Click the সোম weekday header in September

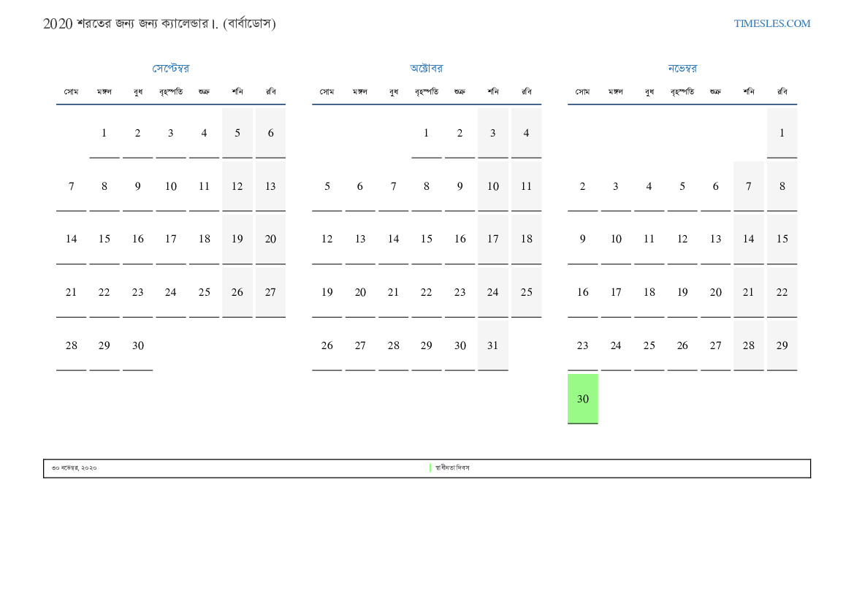point(71,92)
